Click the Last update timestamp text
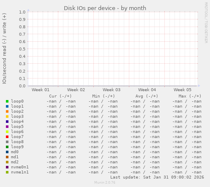This screenshot has width=210, height=187. click(x=157, y=177)
